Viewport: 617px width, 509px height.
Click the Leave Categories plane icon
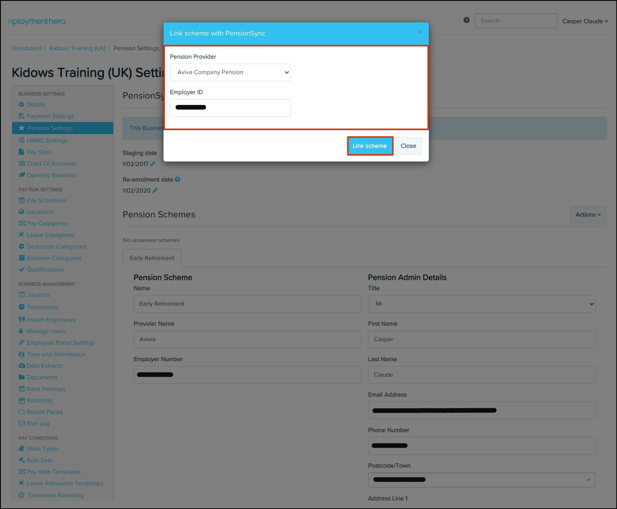click(22, 235)
